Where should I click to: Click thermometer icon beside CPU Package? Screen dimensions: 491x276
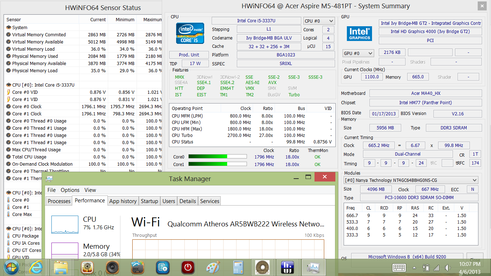click(x=9, y=236)
